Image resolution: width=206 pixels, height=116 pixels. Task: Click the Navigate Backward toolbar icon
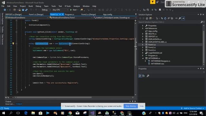pos(5,10)
